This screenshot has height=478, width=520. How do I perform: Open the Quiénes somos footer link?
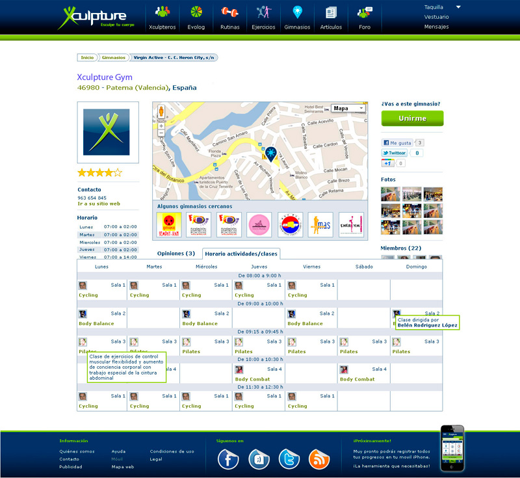[77, 451]
